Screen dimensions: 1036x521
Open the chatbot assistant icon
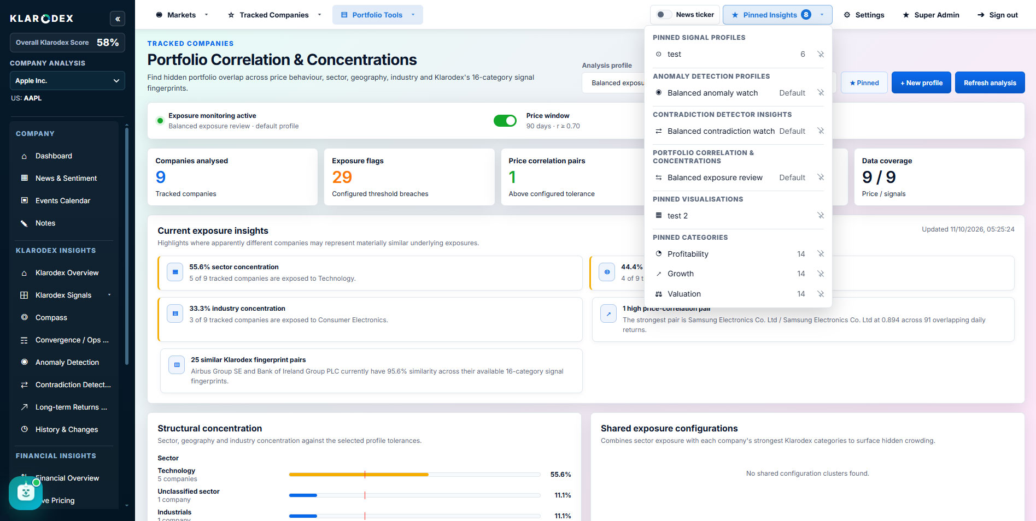(25, 493)
